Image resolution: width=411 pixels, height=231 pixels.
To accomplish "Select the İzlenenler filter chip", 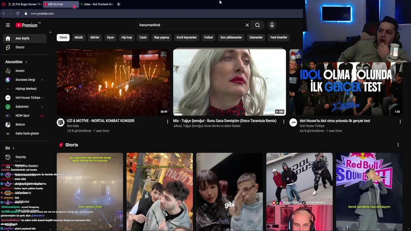I will tap(256, 38).
